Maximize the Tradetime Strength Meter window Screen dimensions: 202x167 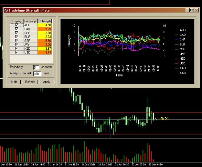pyautogui.click(x=192, y=10)
